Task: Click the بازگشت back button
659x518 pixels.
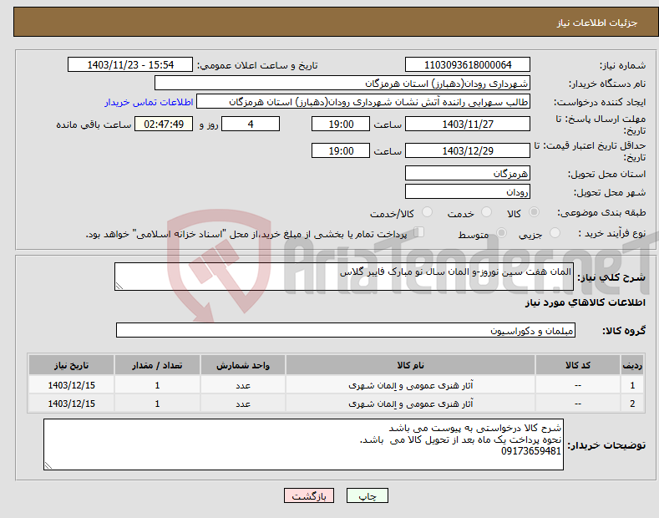Action: pyautogui.click(x=309, y=495)
